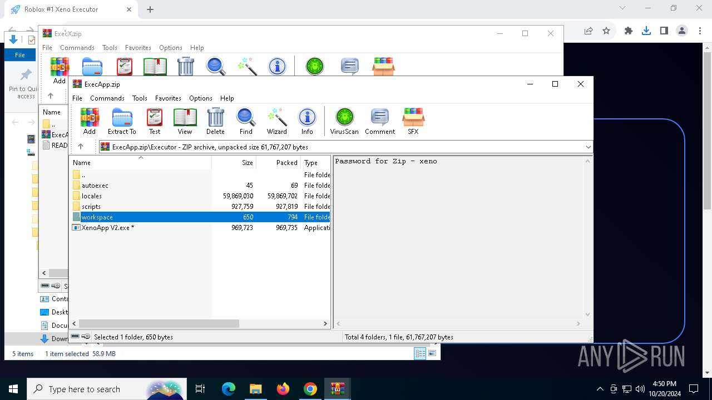
Task: Click VirusScan bug icon in ExecX.zip window
Action: (315, 66)
